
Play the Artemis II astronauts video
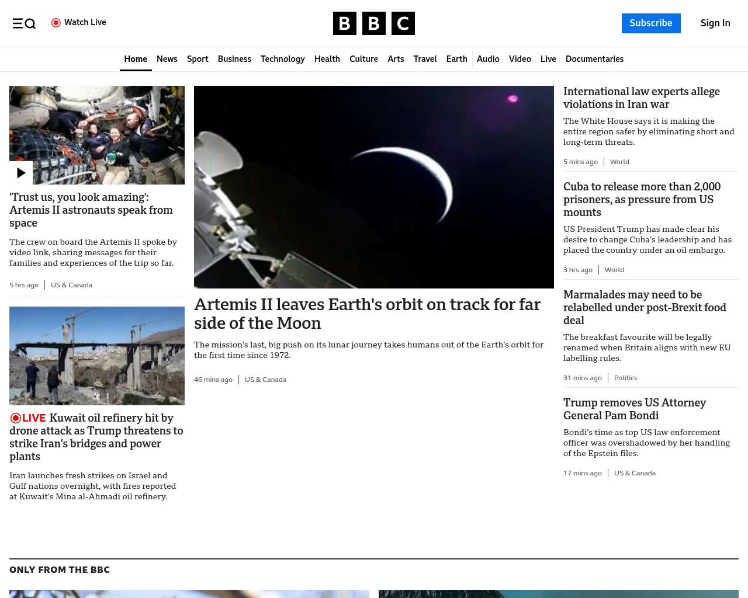21,173
